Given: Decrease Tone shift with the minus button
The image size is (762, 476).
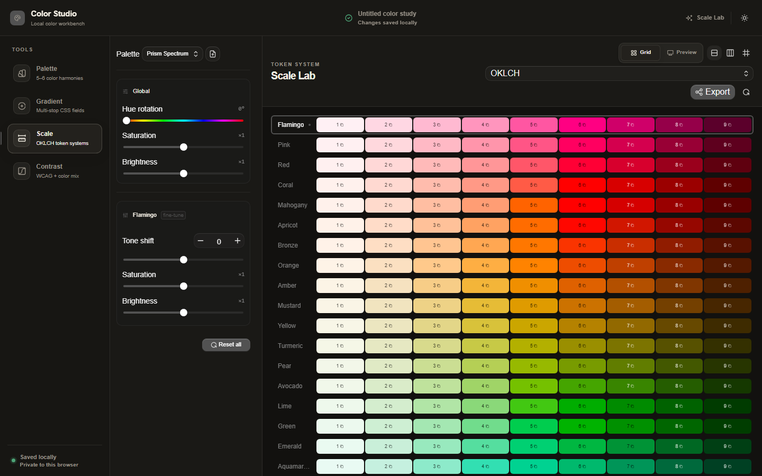Looking at the screenshot, I should [x=201, y=241].
